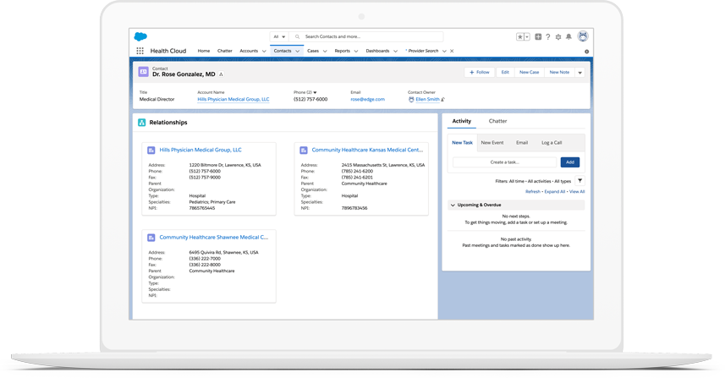Click the Expand All link
The height and width of the screenshot is (378, 725).
click(555, 192)
